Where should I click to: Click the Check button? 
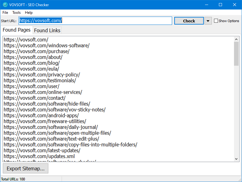pos(189,21)
